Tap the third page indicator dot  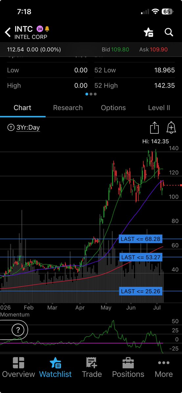pos(95,94)
